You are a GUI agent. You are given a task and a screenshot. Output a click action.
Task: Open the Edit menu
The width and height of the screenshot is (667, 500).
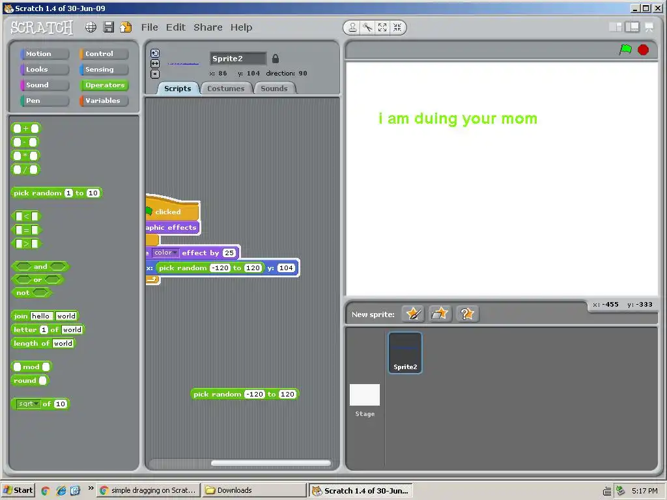pyautogui.click(x=176, y=27)
